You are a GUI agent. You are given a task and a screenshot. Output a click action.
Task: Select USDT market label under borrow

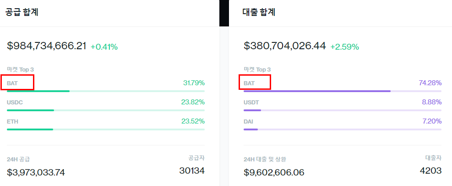click(x=251, y=103)
